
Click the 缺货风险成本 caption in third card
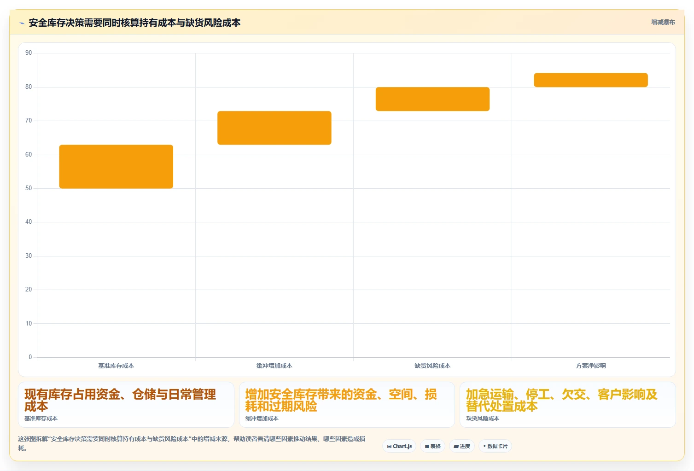483,419
